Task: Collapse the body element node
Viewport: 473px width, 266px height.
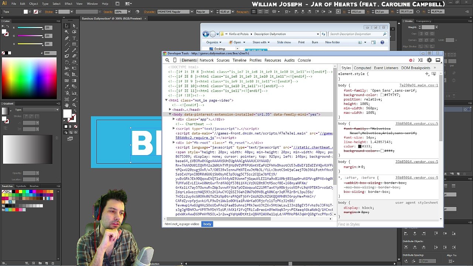Action: coord(170,115)
